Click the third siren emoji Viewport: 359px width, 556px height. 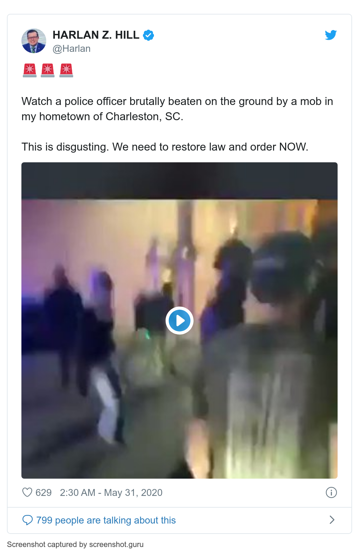(x=66, y=70)
